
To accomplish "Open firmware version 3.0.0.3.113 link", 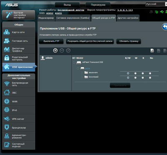I will pyautogui.click(x=125, y=10).
